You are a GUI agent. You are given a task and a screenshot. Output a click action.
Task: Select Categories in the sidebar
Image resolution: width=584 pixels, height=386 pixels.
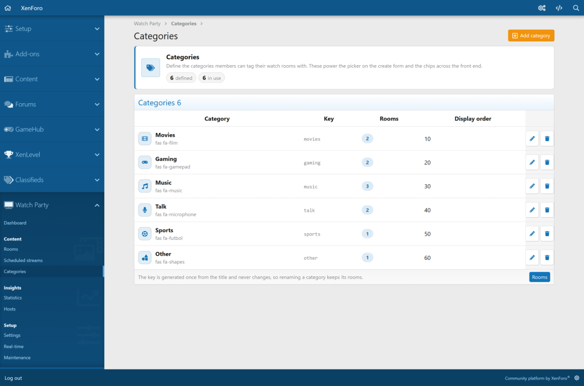coord(15,271)
